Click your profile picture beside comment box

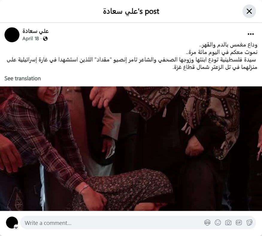pyautogui.click(x=12, y=223)
